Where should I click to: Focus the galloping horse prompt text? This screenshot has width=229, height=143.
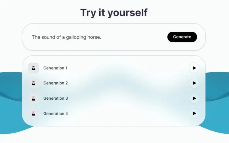coord(66,37)
